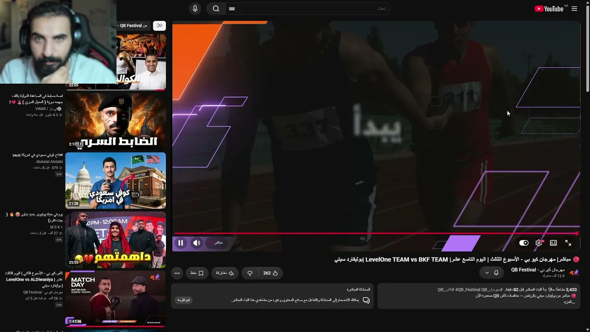Select the QB Festival filter chip
This screenshot has width=590, height=332.
(x=133, y=25)
